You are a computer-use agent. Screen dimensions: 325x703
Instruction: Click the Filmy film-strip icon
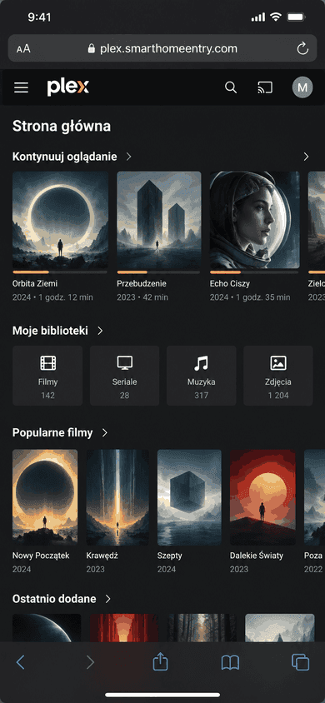click(x=48, y=363)
